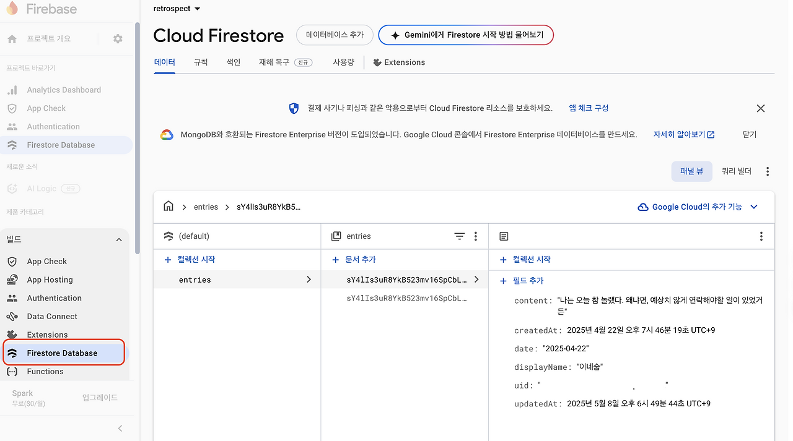Switch to the 재해 복구 tab
The height and width of the screenshot is (441, 793).
point(286,62)
